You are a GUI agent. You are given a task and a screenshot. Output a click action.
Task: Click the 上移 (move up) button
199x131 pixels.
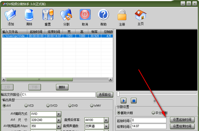7,87
